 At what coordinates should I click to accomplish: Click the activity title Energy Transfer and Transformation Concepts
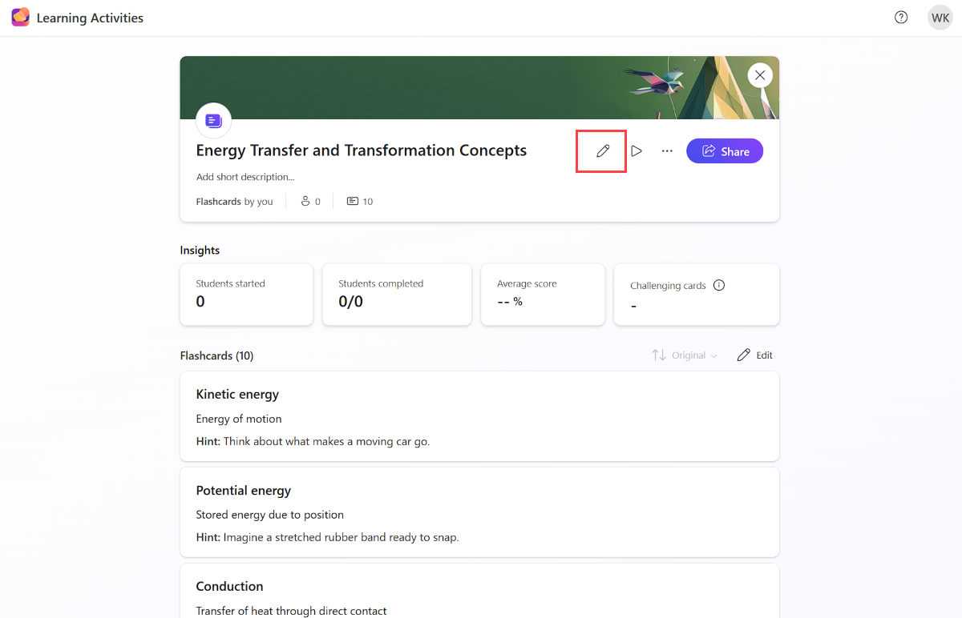362,150
